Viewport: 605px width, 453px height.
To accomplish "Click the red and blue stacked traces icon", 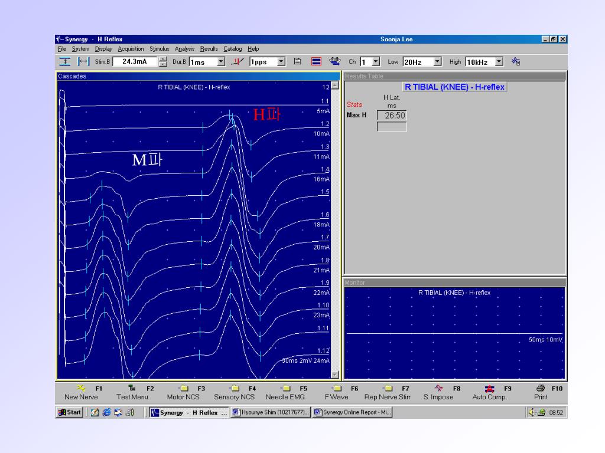I will (316, 61).
